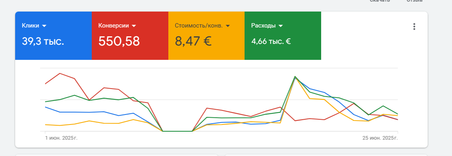Open the three-dot more options menu
452x156 pixels.
pyautogui.click(x=414, y=27)
